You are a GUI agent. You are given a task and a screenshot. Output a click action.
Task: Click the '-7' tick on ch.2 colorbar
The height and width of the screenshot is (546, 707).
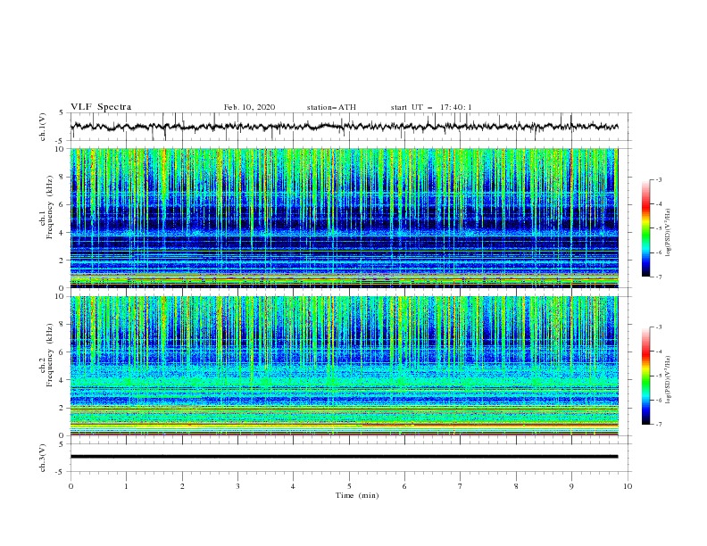pos(658,425)
